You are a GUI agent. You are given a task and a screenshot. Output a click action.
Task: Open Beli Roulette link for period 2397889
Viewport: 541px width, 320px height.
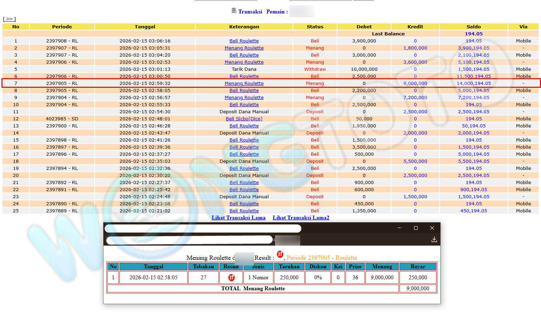click(x=244, y=211)
